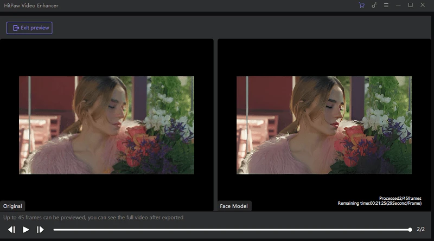Click the 45 frames preview notice text
The width and height of the screenshot is (434, 241).
pos(93,218)
